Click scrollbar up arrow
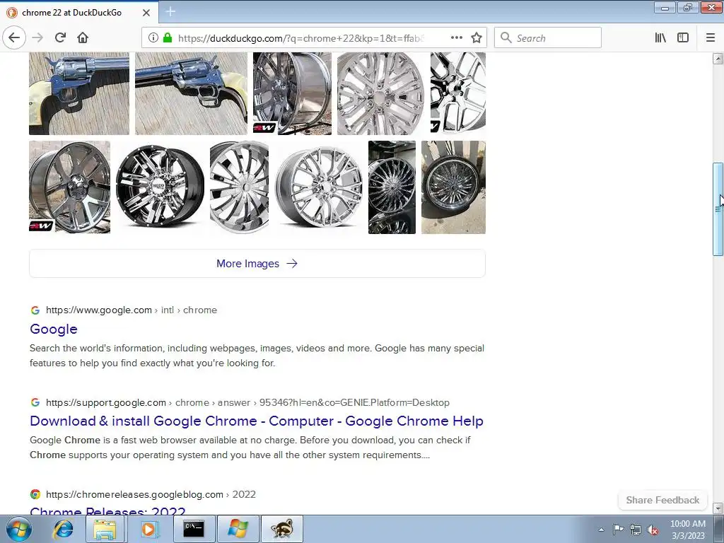 [x=718, y=59]
